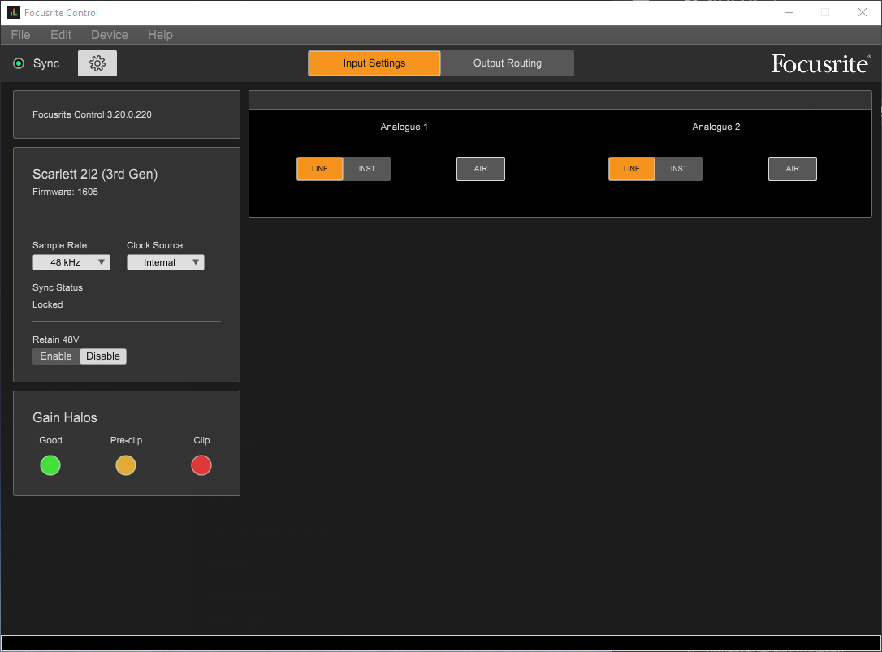Pick the red Clip gain halo colour

(x=201, y=465)
